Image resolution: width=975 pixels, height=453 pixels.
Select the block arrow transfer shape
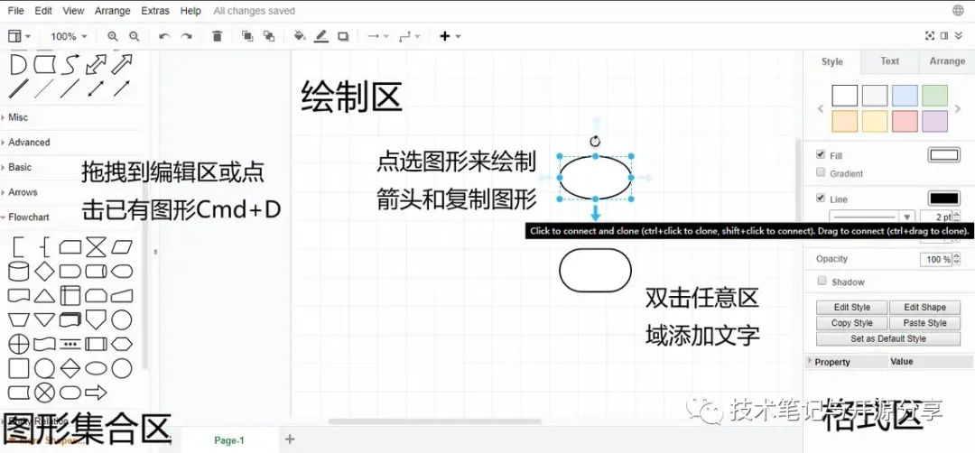coord(96,393)
